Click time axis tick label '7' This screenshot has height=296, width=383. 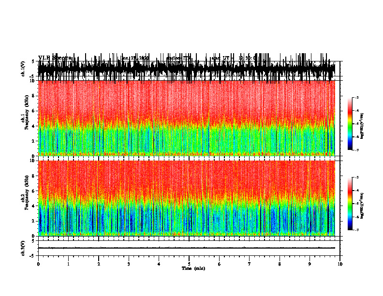250,264
